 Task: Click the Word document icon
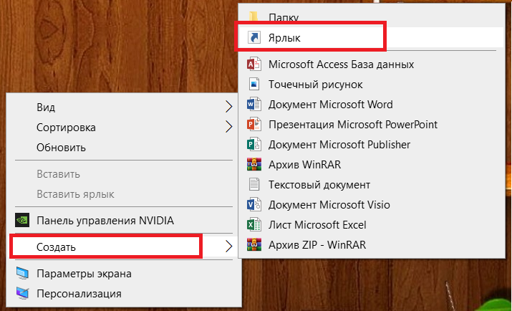[254, 105]
